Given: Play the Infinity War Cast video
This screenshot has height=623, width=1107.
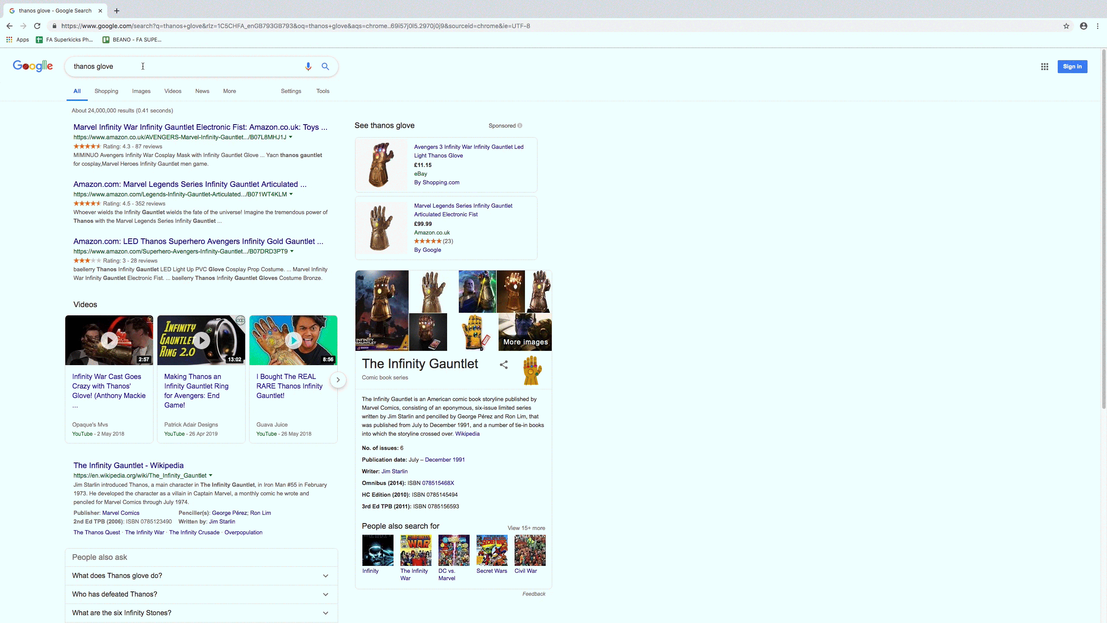Looking at the screenshot, I should 109,340.
